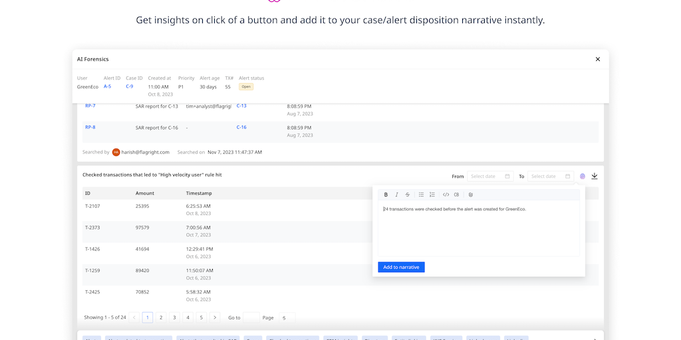681x340 pixels.
Task: Open report RP-8 link
Action: click(x=90, y=127)
